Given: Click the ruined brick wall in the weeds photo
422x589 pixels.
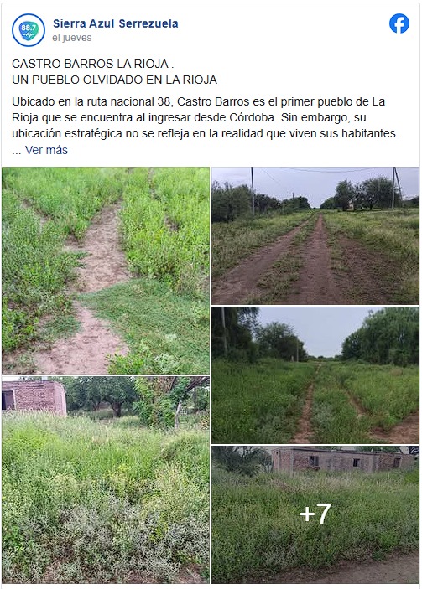Looking at the screenshot, I should click(34, 397).
